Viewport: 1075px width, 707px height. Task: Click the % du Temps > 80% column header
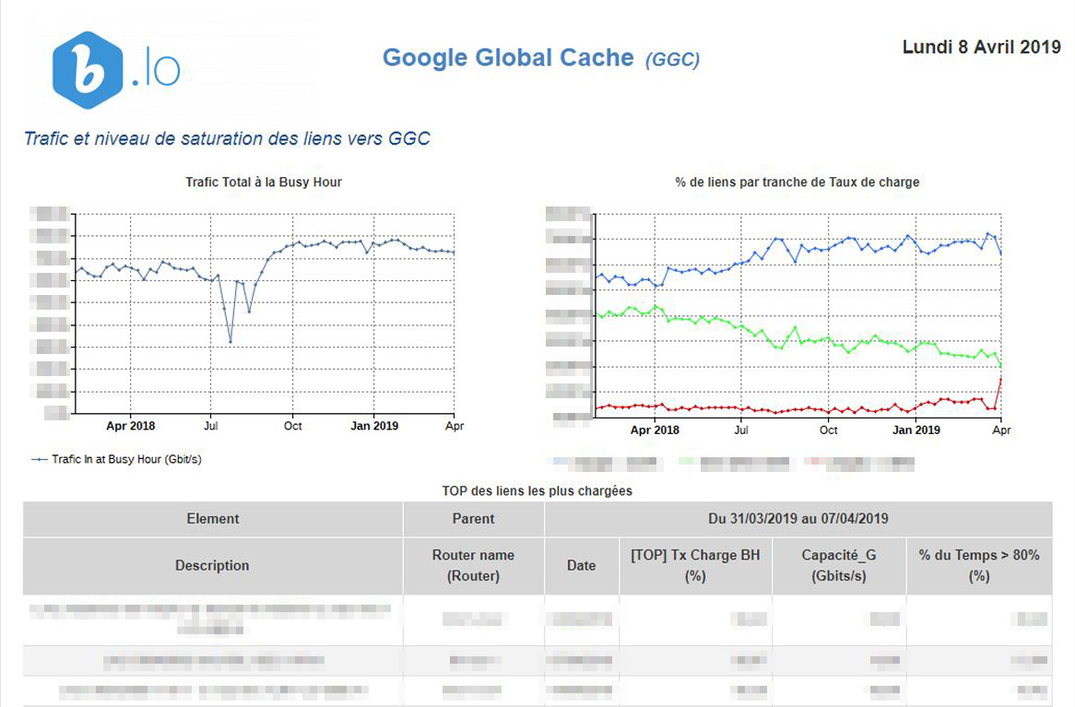(x=979, y=566)
